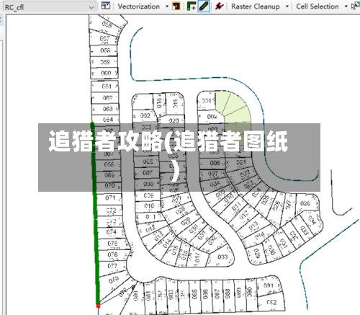This screenshot has width=360, height=315.
Task: Click parcel label 033 near road curve
Action: click(222, 257)
